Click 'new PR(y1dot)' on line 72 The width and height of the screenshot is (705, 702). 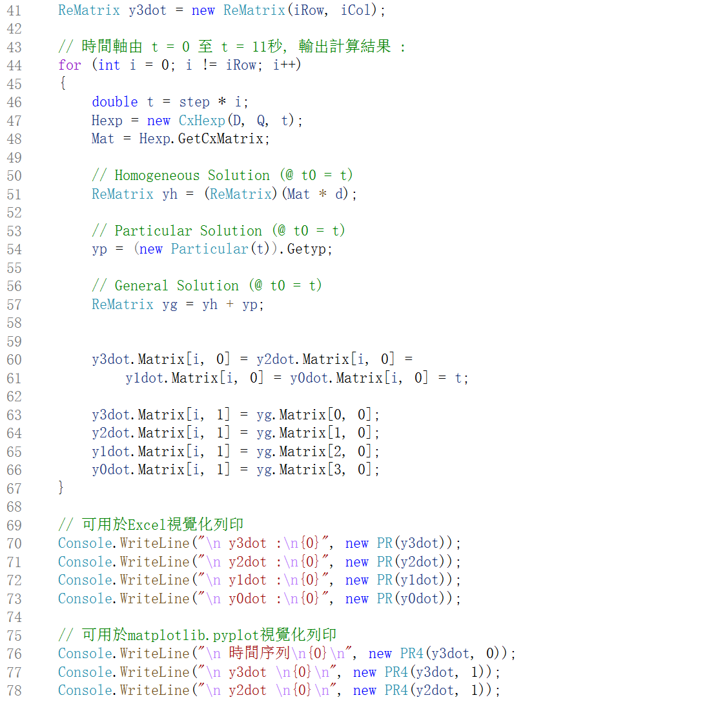(x=399, y=580)
